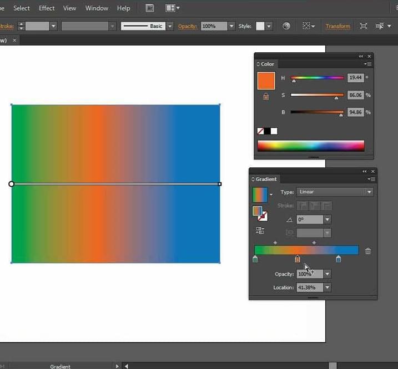398x369 pixels.
Task: Expand the Location percentage dropdown
Action: [x=327, y=287]
